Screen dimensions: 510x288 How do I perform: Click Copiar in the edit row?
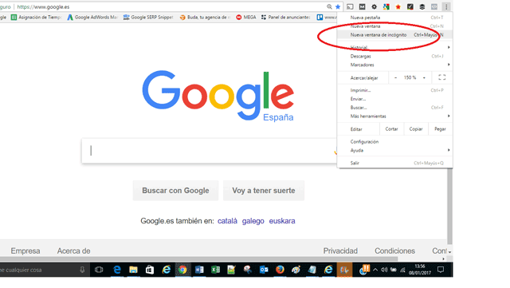click(x=416, y=129)
